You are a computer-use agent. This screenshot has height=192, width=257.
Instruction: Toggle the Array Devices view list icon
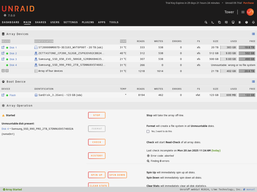pos(253,34)
